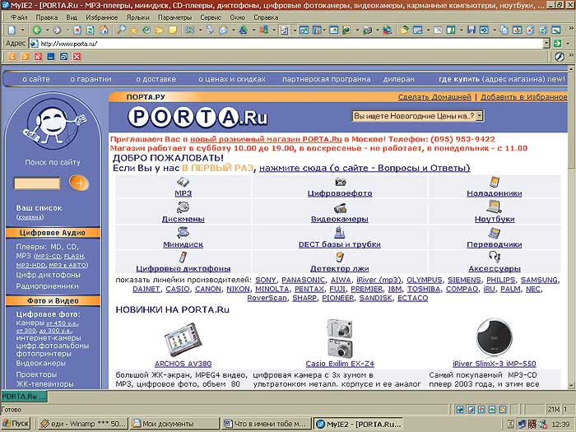Open the Файл menu
Viewport: 576px width, 432px height.
click(x=19, y=17)
